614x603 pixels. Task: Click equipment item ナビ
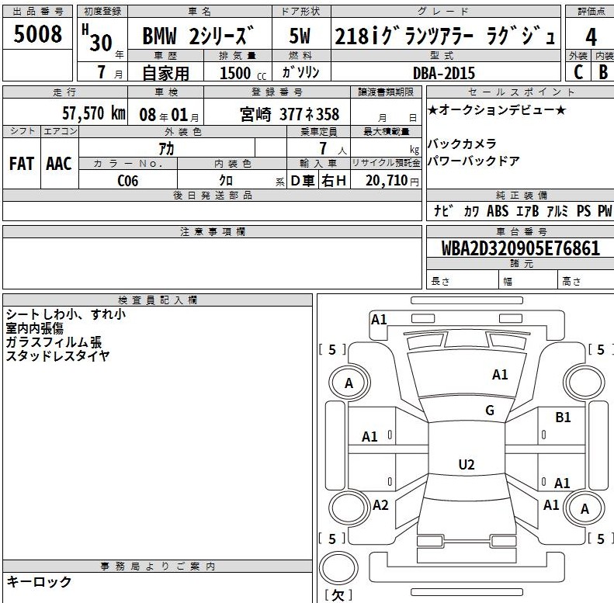443,211
